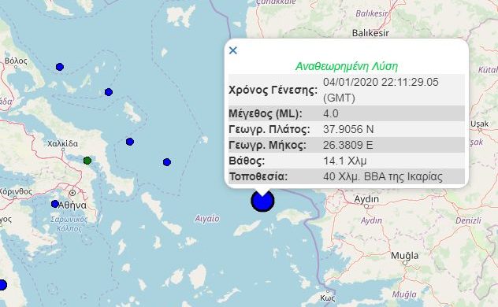Image resolution: width=498 pixels, height=307 pixels.
Task: Click the Σαρωνικός Κόλπος gulf label
Action: [69, 224]
